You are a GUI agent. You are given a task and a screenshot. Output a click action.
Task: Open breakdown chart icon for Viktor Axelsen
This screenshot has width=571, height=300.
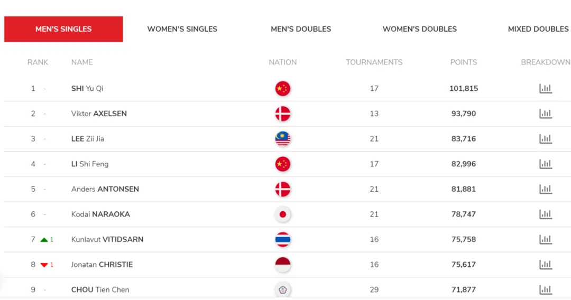pos(546,114)
